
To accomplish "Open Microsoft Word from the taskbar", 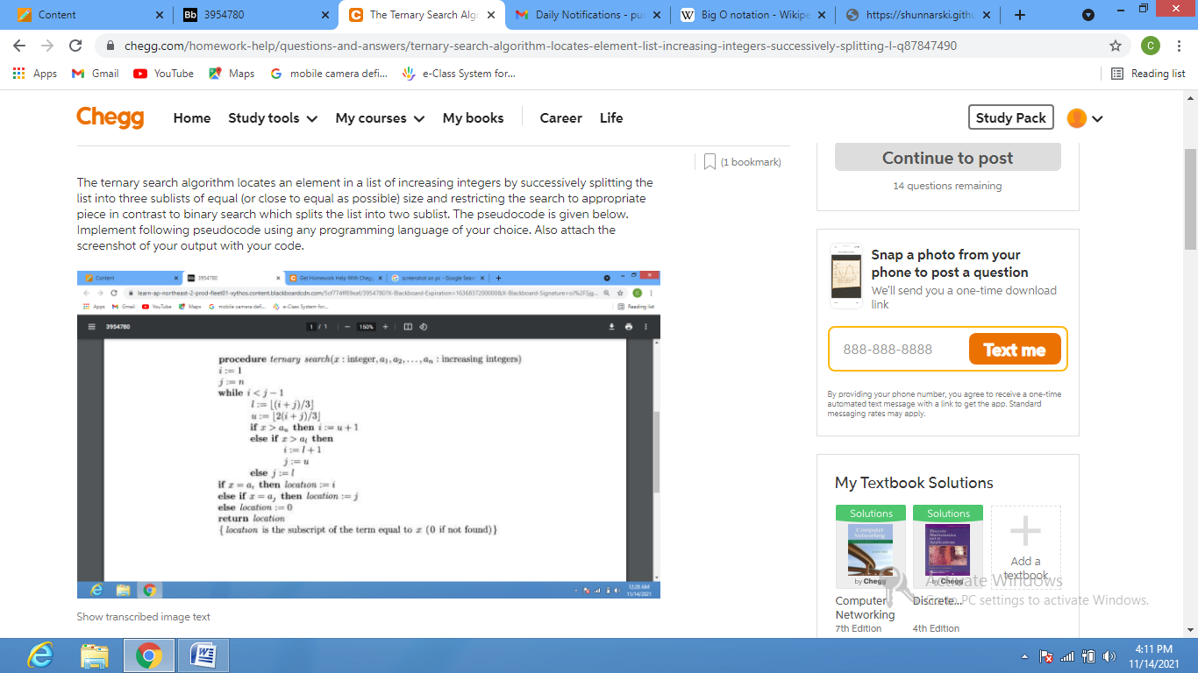I will pyautogui.click(x=203, y=655).
